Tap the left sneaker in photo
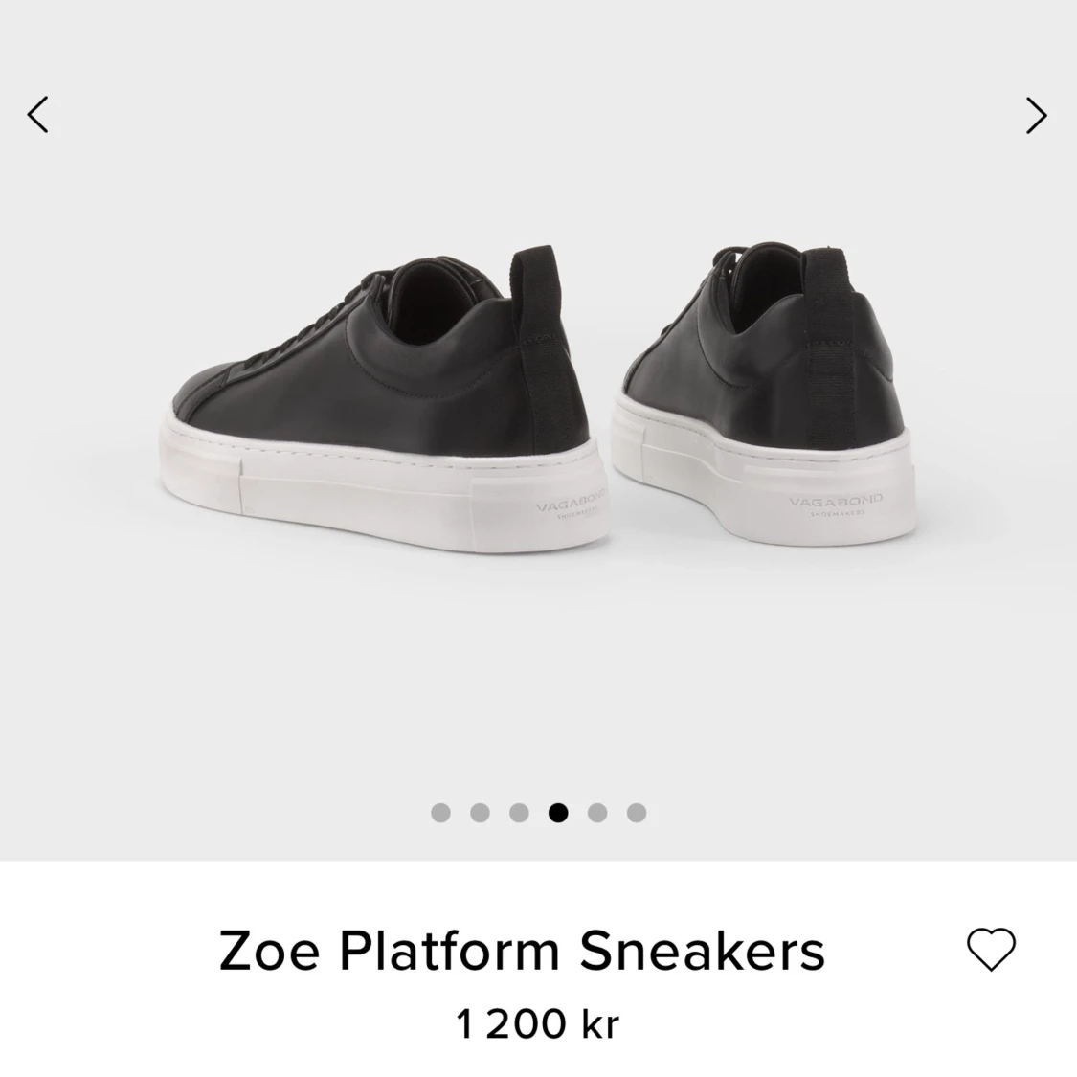The width and height of the screenshot is (1077, 1077). pos(385,398)
